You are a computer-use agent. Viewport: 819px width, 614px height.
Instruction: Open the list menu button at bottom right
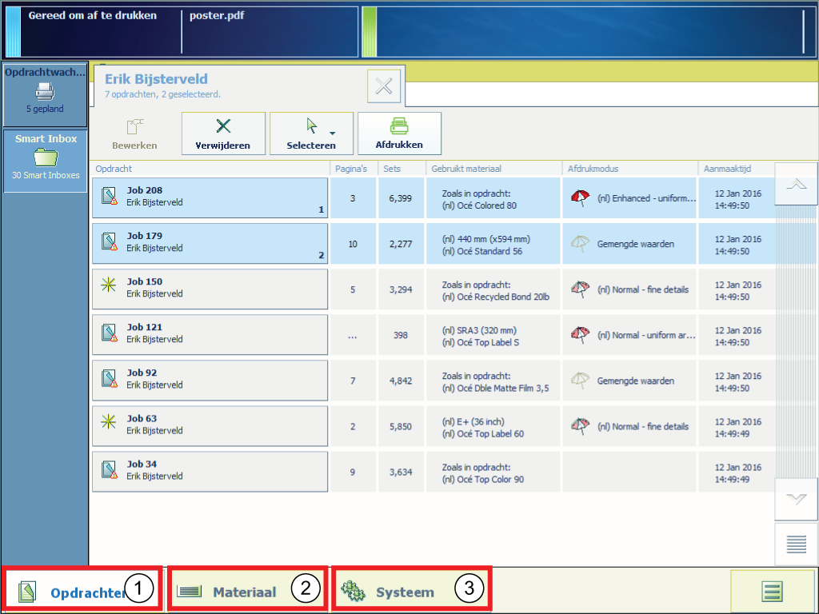coord(773,591)
